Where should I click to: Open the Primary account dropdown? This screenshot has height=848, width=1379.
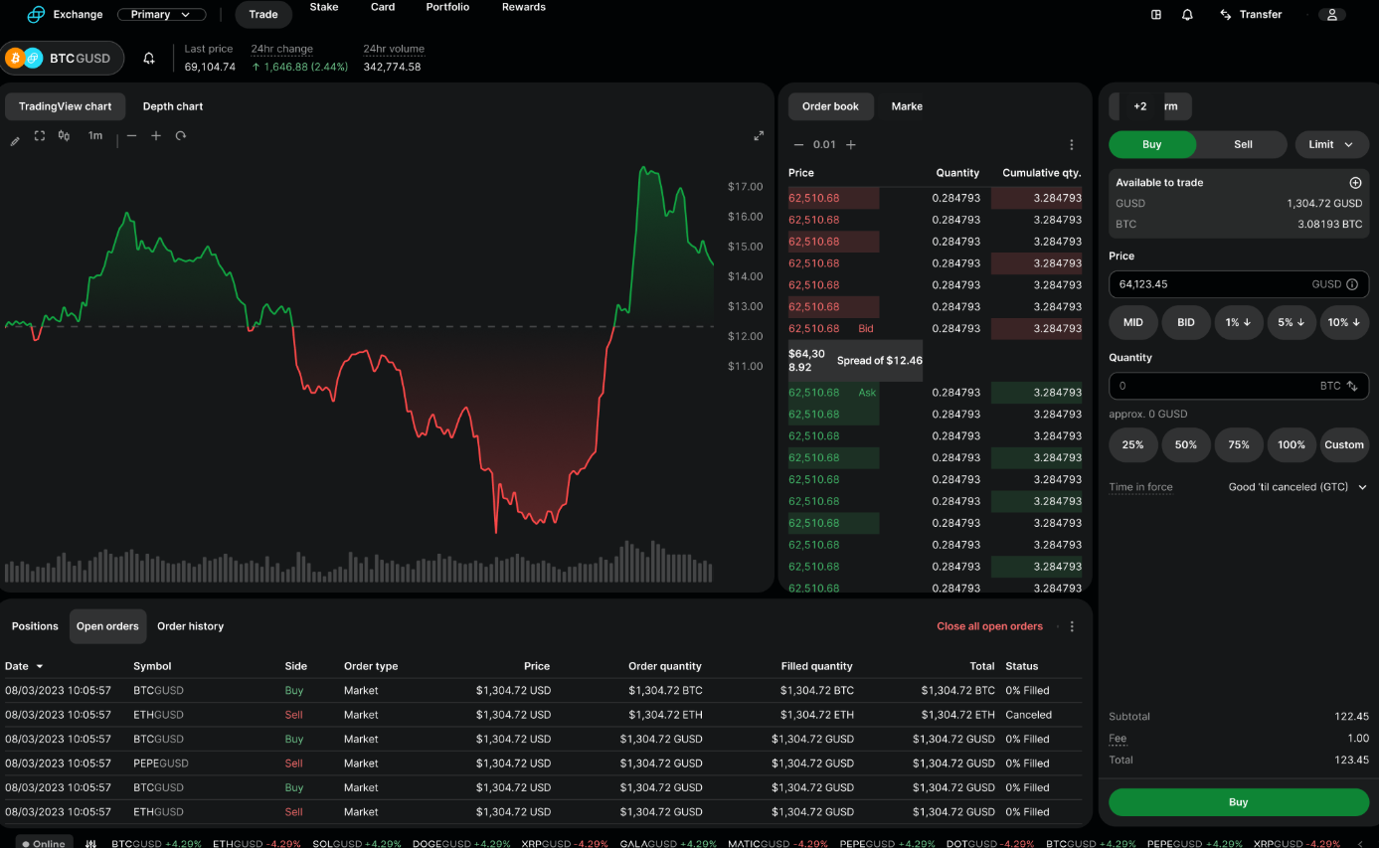point(161,14)
